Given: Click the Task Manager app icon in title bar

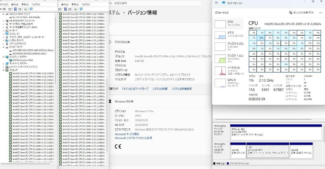Looking at the screenshot, I should point(223,3).
